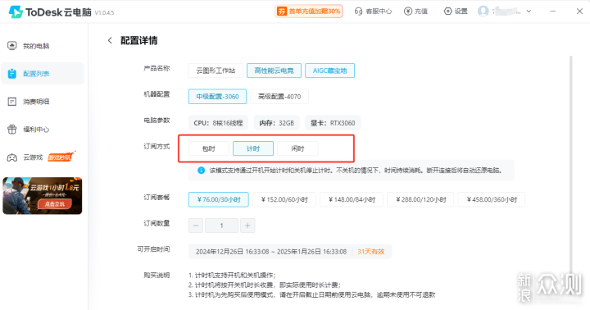Open the 设置 gear icon
This screenshot has height=310, width=590.
pyautogui.click(x=447, y=11)
